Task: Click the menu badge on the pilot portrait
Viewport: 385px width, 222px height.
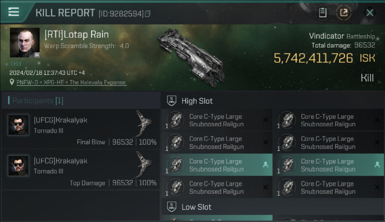Action: click(x=37, y=55)
